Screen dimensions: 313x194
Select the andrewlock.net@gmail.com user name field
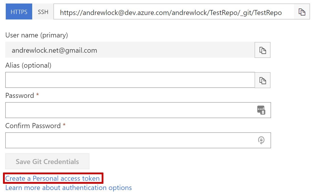[x=130, y=50]
